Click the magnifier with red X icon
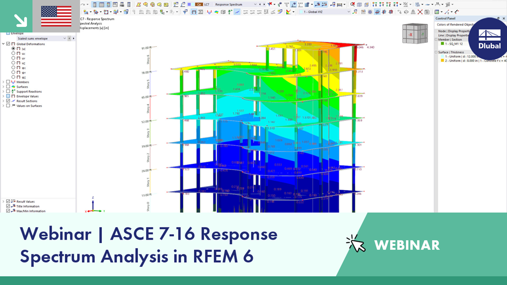This screenshot has width=507, height=285. coord(352,4)
